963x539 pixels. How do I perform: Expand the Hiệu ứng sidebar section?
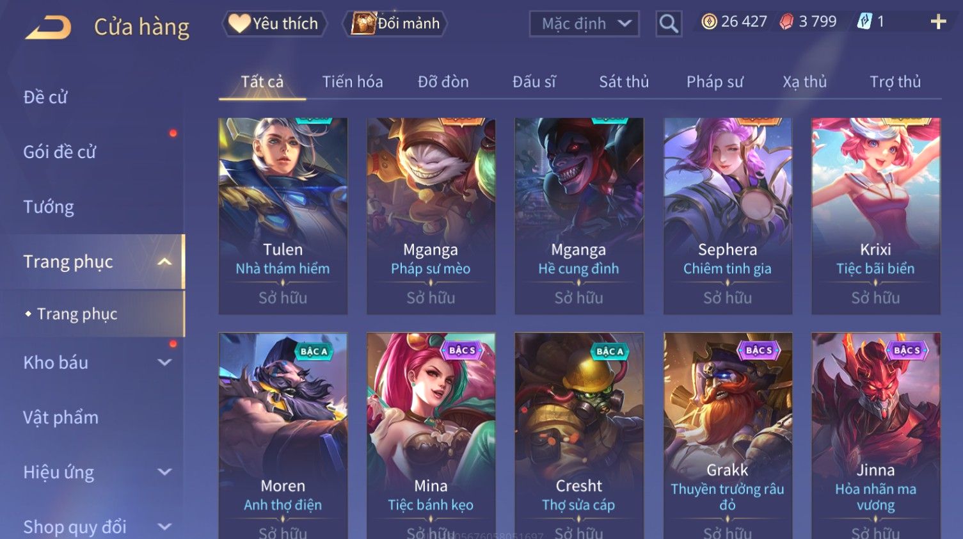pos(164,472)
